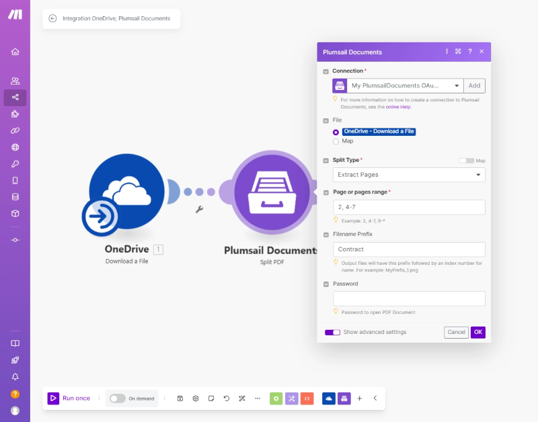
Task: Open the Team sidebar icon
Action: click(15, 81)
